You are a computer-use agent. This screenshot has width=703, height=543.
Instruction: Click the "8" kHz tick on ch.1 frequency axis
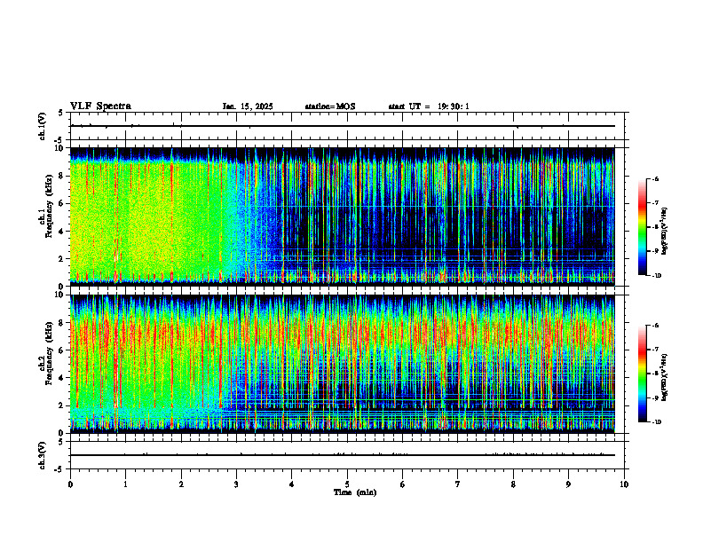(62, 176)
